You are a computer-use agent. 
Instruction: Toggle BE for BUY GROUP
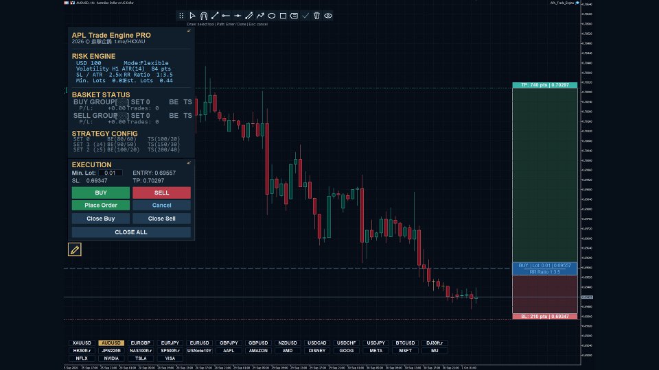pos(174,102)
